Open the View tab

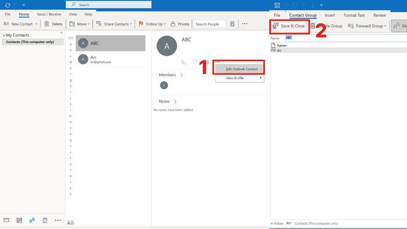click(x=73, y=15)
